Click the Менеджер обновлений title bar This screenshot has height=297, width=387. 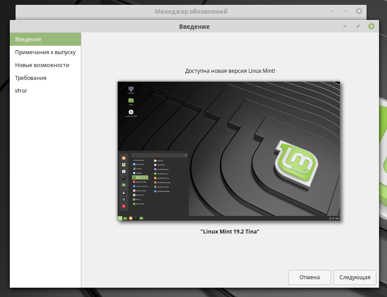(x=191, y=11)
